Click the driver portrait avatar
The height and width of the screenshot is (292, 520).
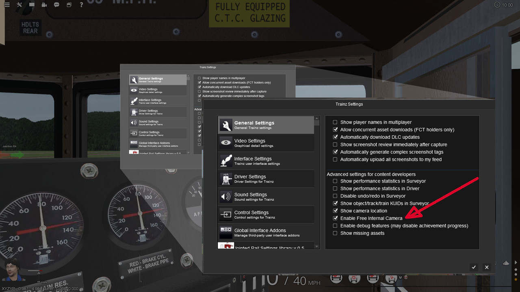(14, 269)
